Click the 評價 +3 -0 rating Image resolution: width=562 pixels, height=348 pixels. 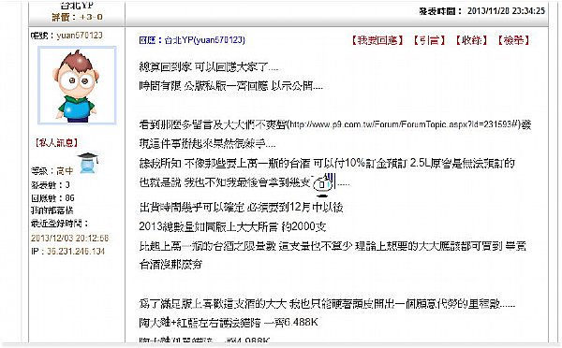pos(77,17)
